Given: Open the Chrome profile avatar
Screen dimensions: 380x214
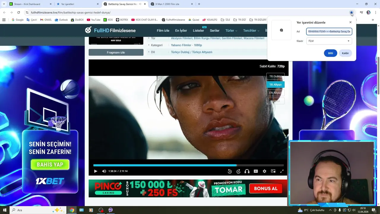Looking at the screenshot, I should [x=368, y=12].
